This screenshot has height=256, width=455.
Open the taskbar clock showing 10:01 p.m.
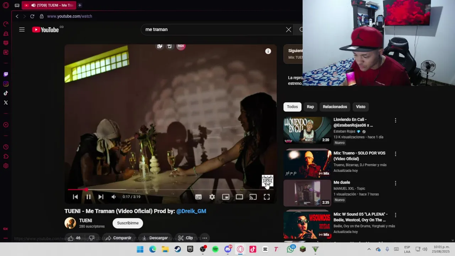pos(441,249)
